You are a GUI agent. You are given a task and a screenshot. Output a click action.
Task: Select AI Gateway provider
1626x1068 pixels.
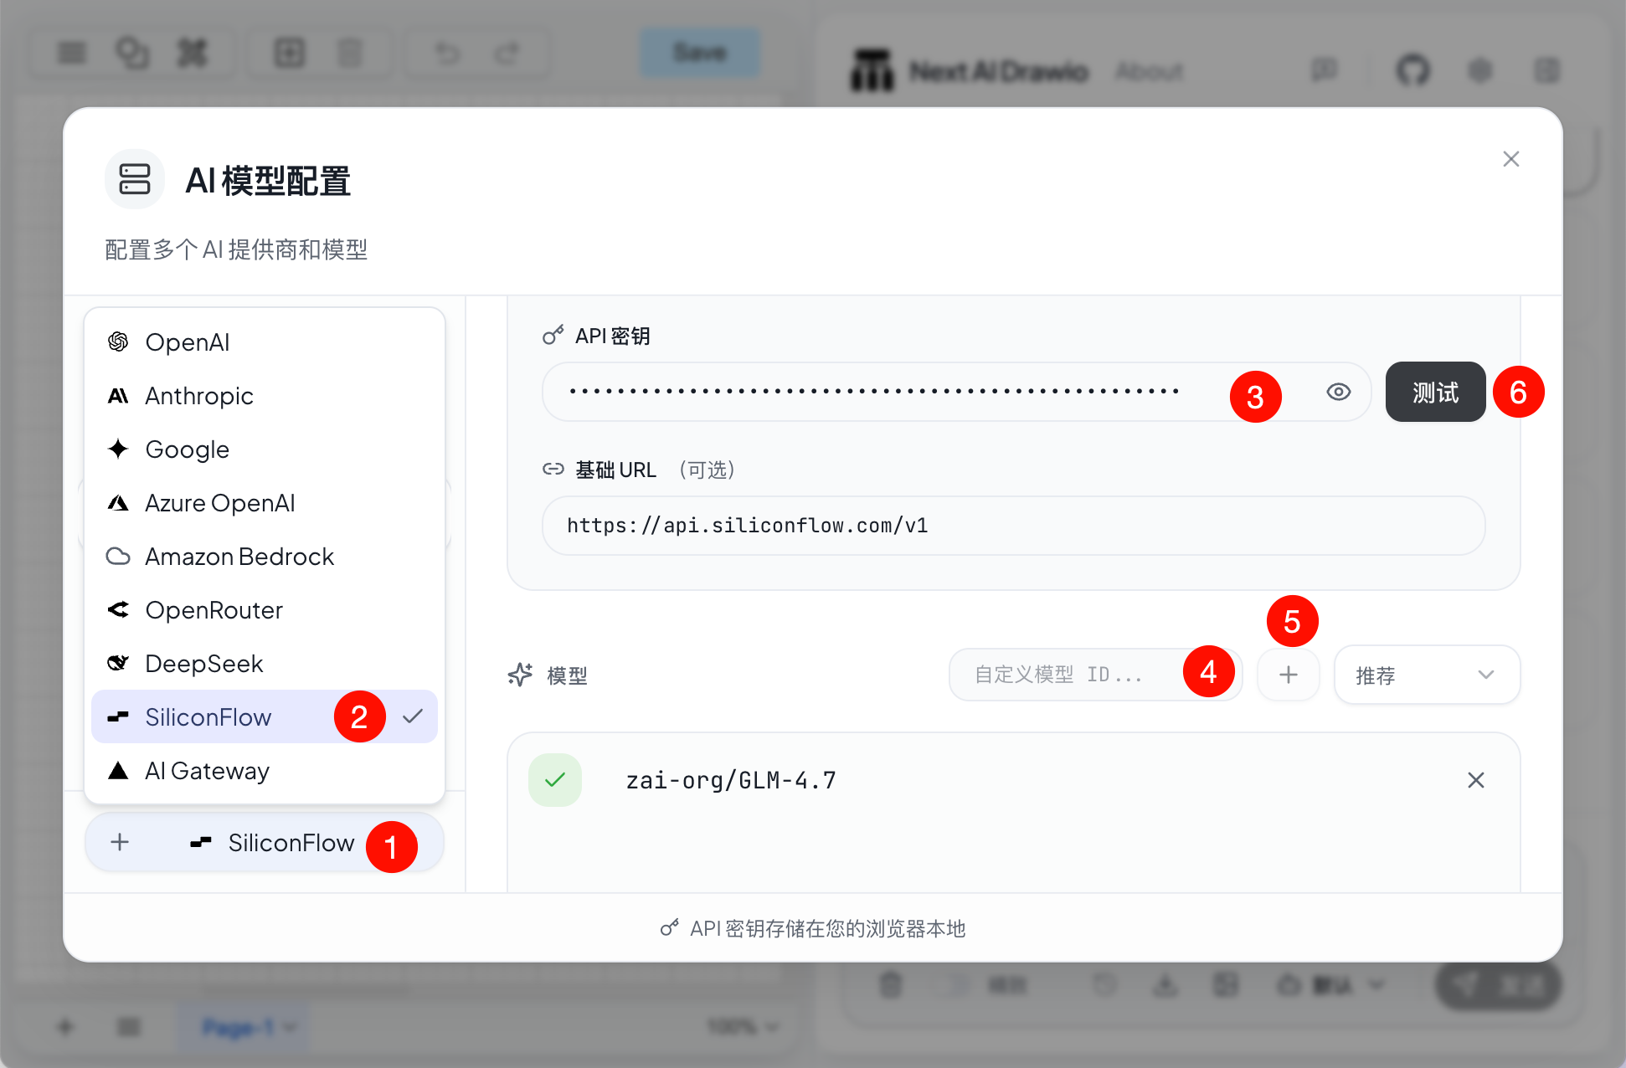(207, 771)
